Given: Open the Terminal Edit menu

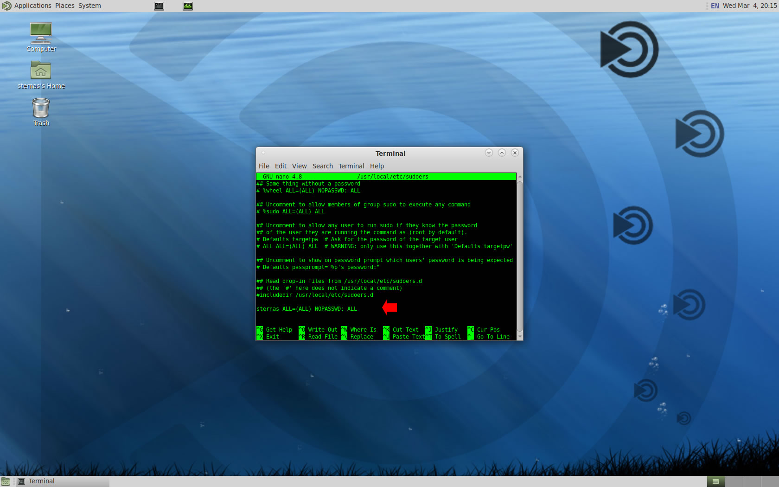Looking at the screenshot, I should 281,166.
